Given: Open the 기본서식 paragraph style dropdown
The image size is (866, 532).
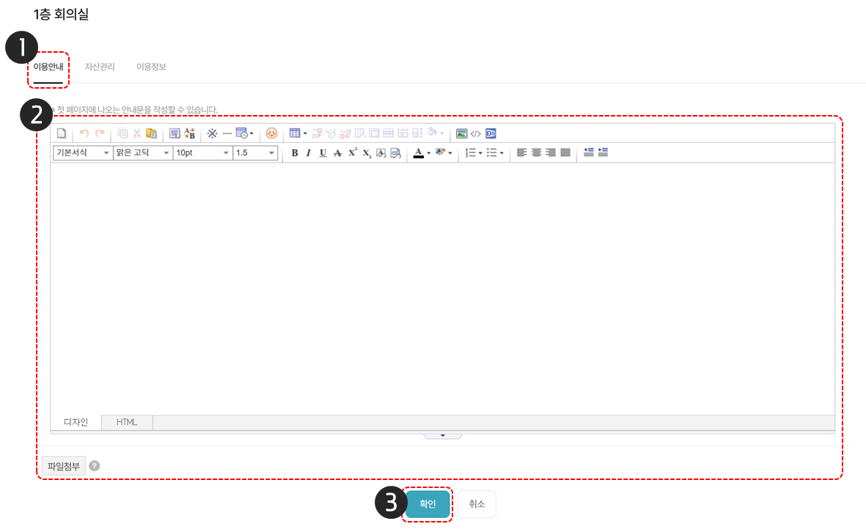Looking at the screenshot, I should point(83,153).
